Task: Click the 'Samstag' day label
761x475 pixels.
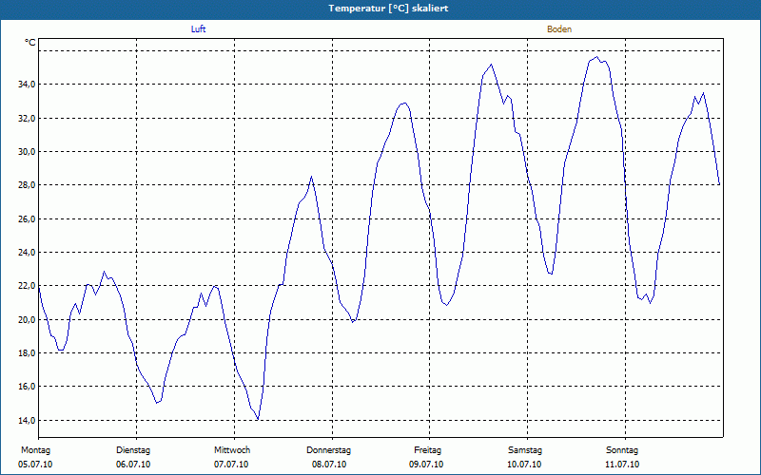Action: tap(525, 450)
